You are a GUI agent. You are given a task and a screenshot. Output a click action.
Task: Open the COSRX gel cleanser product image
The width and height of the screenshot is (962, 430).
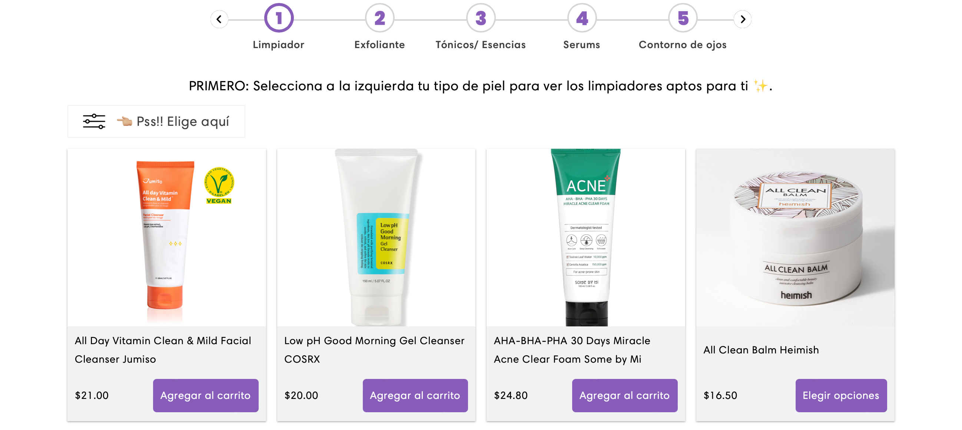tap(376, 237)
